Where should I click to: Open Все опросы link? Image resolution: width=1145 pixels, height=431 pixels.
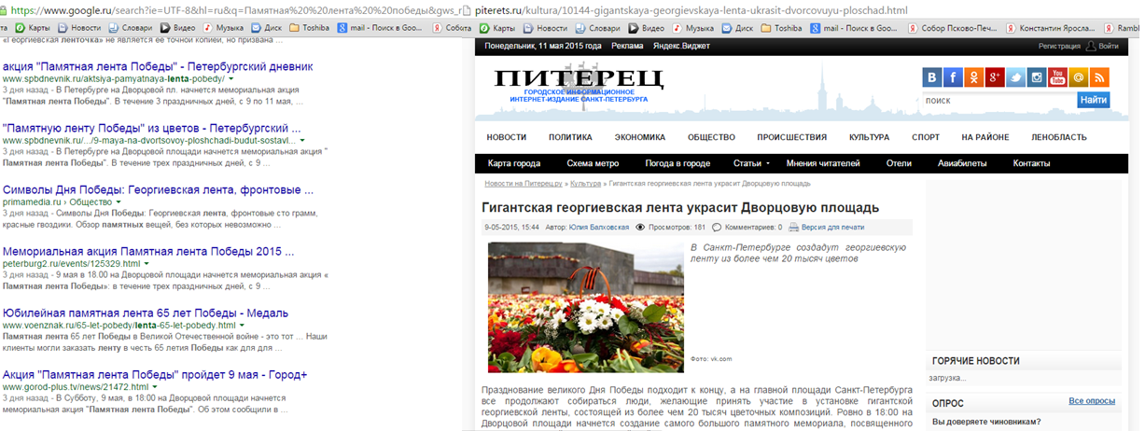(1092, 400)
